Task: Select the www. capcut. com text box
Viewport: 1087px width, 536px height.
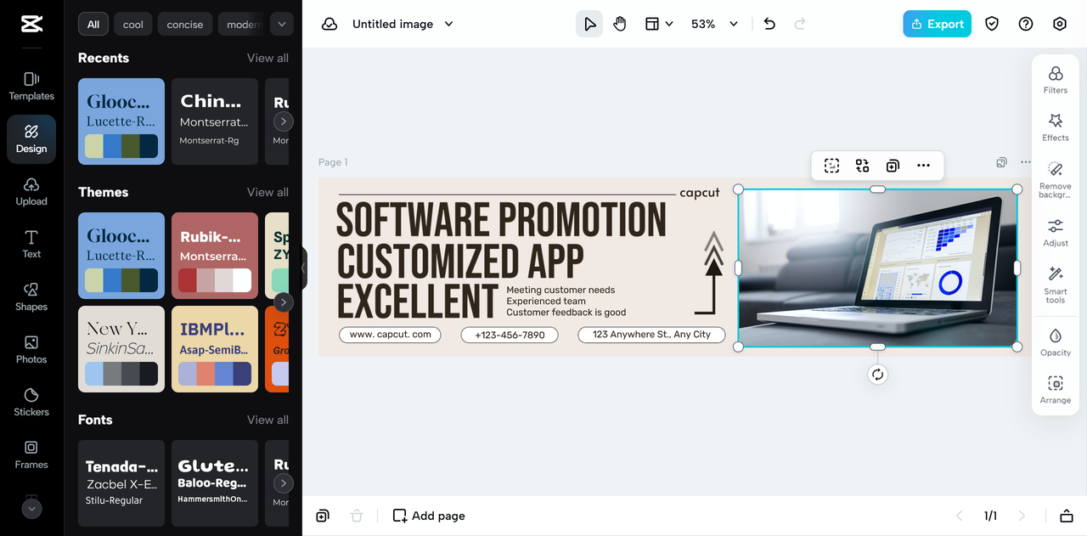Action: [391, 335]
